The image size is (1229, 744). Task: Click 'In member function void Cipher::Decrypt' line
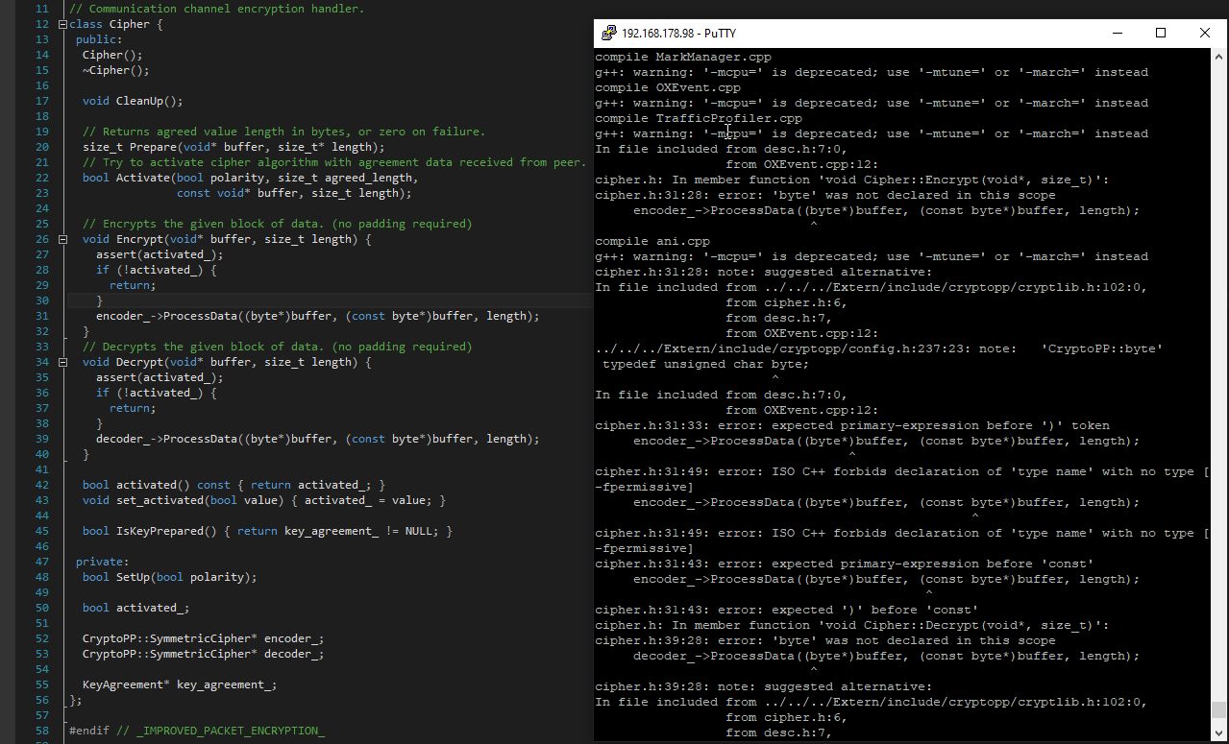click(x=852, y=625)
